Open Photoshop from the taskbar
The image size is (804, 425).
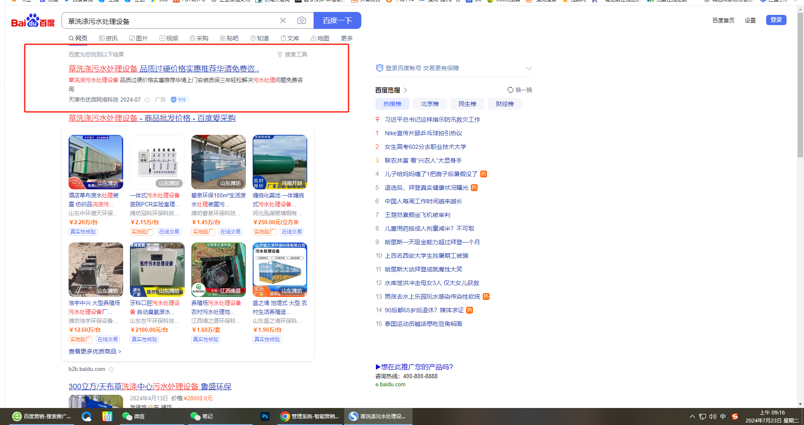point(265,416)
